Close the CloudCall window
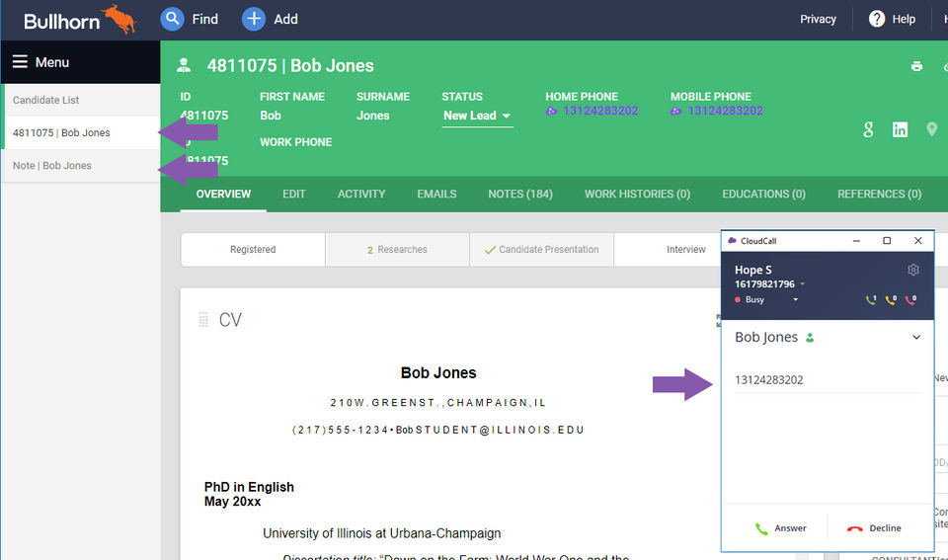The height and width of the screenshot is (560, 948). tap(917, 241)
